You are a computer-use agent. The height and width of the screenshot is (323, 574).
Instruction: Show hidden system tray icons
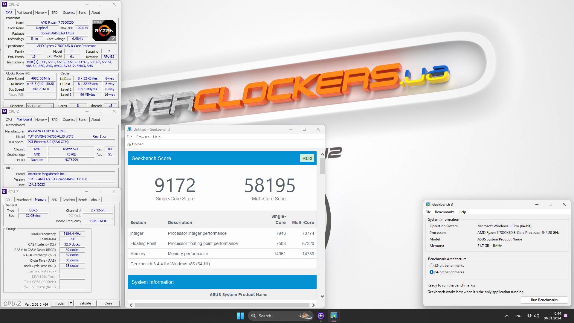pyautogui.click(x=506, y=316)
